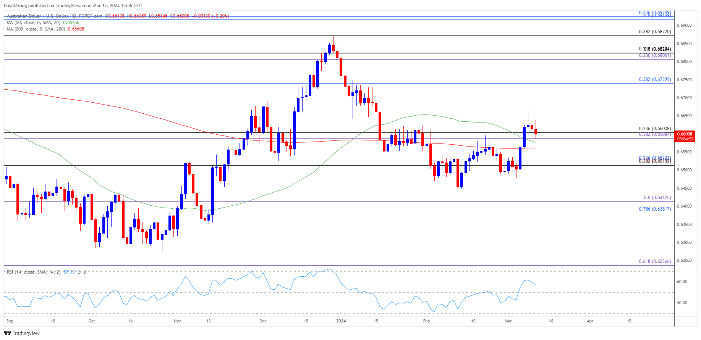Click the 0.63500 price axis label

[684, 224]
